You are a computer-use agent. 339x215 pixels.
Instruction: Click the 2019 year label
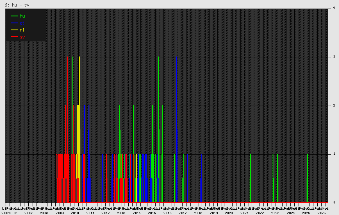[214, 213]
